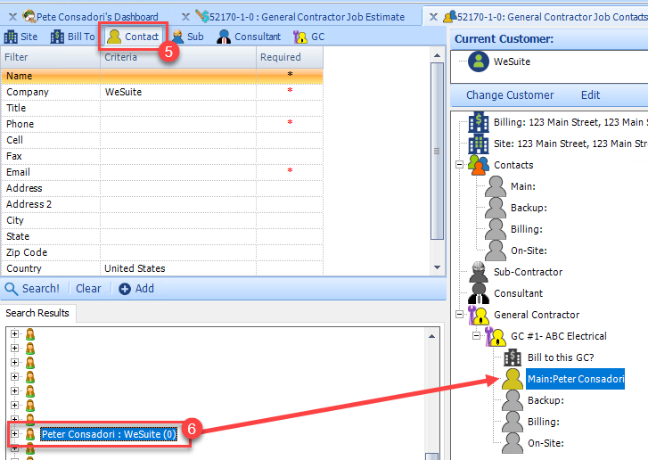Click the filter list scrollbar down arrow

pos(438,267)
